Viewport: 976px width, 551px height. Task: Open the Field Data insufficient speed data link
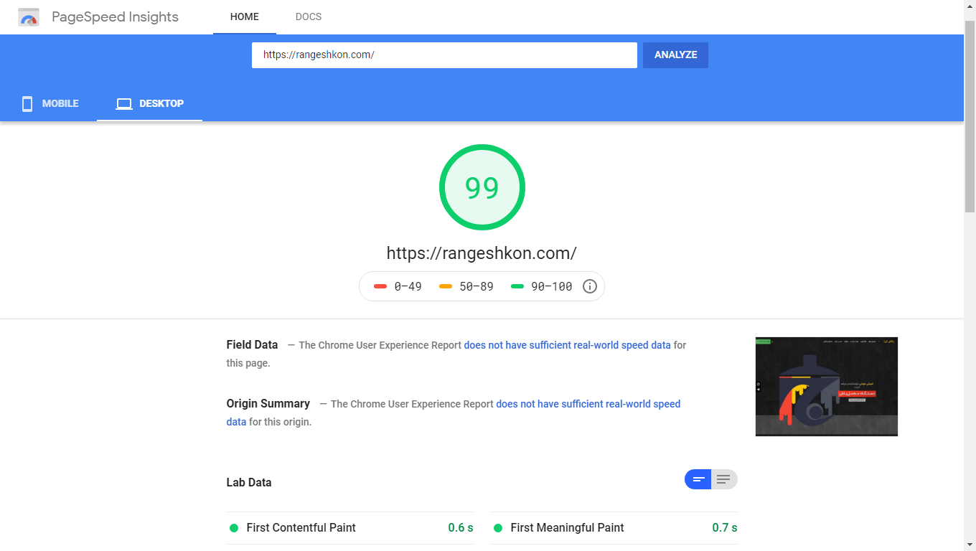coord(568,345)
